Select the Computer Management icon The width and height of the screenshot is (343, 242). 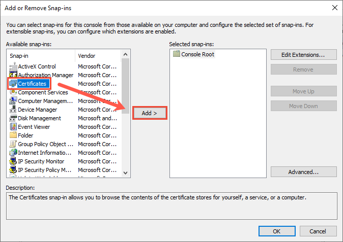pyautogui.click(x=14, y=101)
